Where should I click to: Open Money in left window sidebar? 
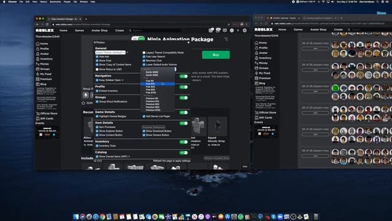(x=42, y=64)
